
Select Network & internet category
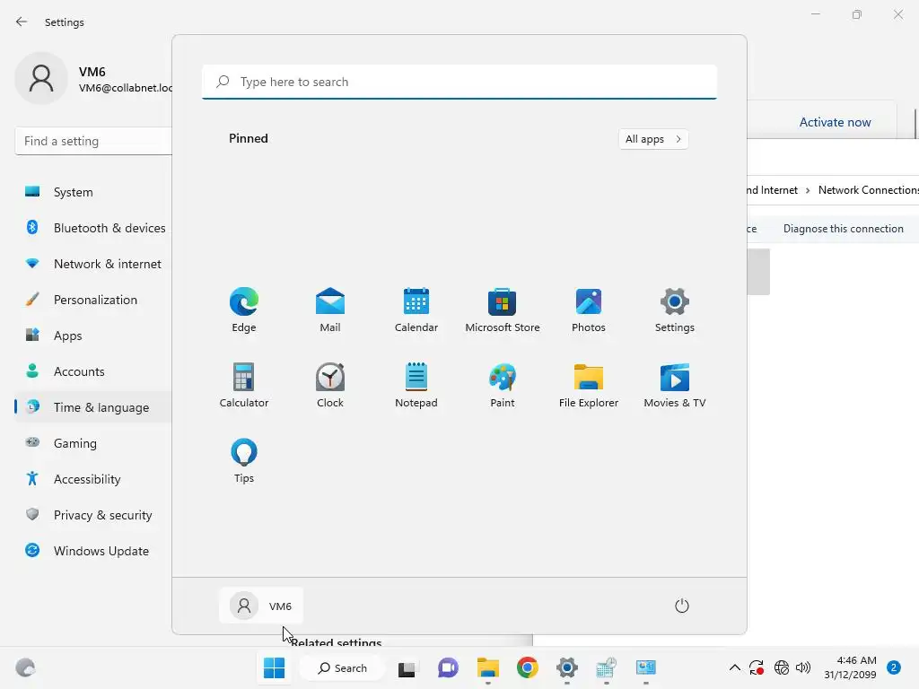(x=93, y=264)
